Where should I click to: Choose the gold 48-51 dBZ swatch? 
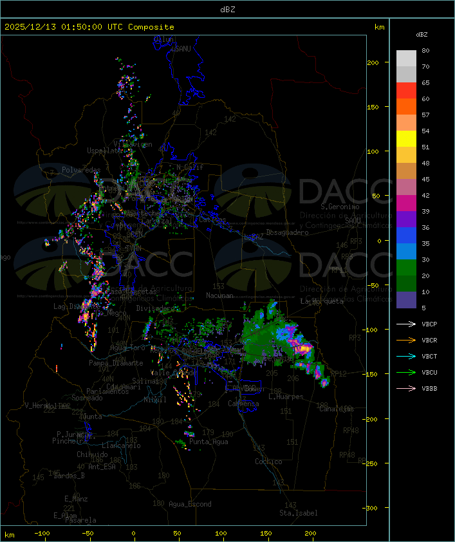point(406,155)
